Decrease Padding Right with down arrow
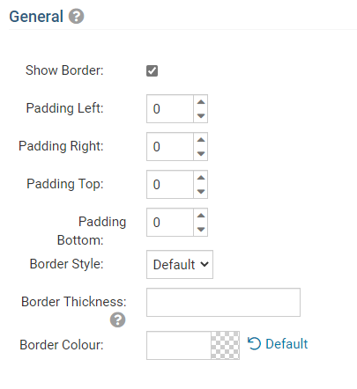Screen dimensions: 357x389 pyautogui.click(x=201, y=153)
